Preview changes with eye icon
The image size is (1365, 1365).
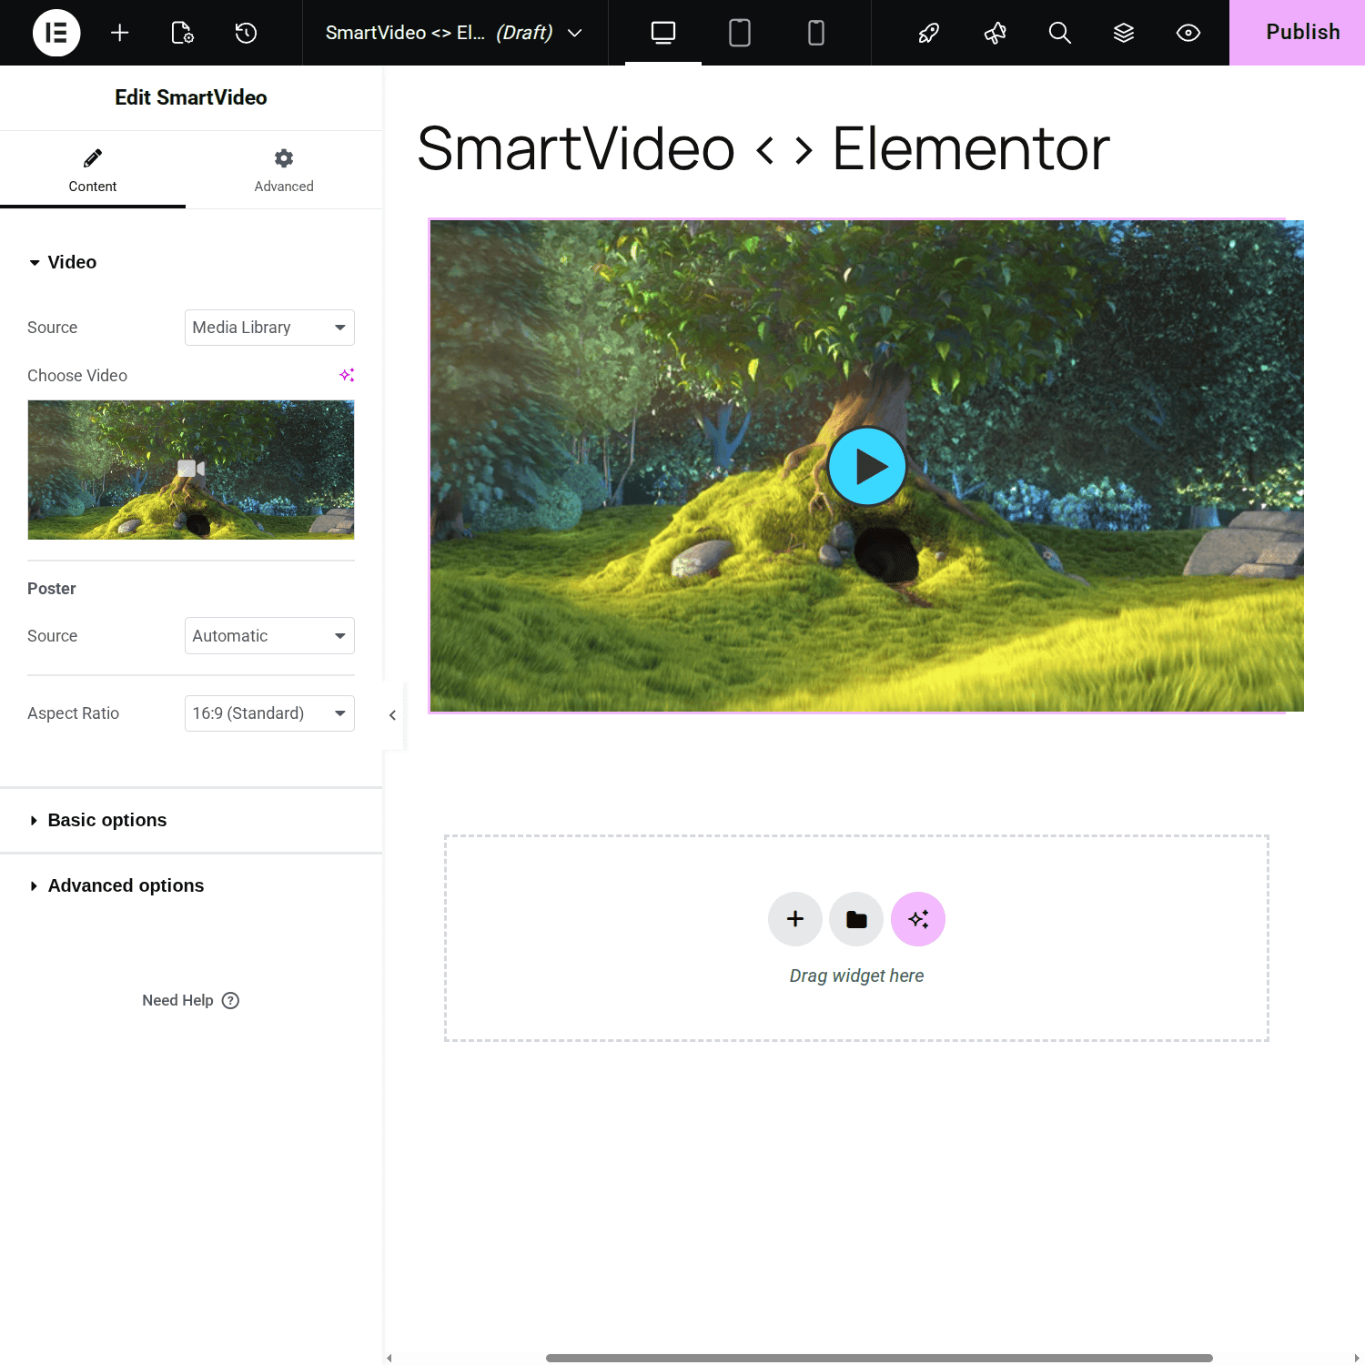(x=1188, y=33)
